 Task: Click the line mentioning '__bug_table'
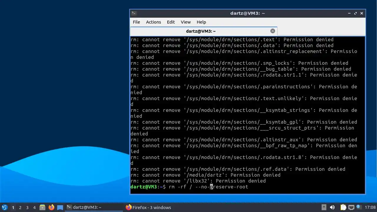241,69
